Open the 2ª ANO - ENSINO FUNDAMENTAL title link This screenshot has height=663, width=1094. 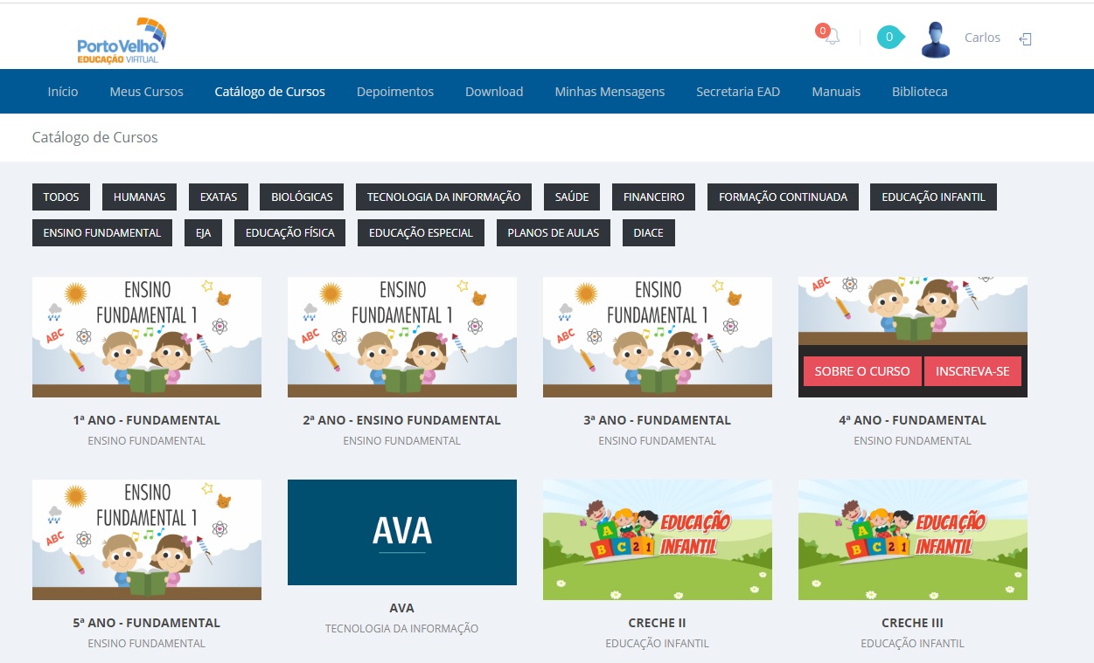coord(401,420)
